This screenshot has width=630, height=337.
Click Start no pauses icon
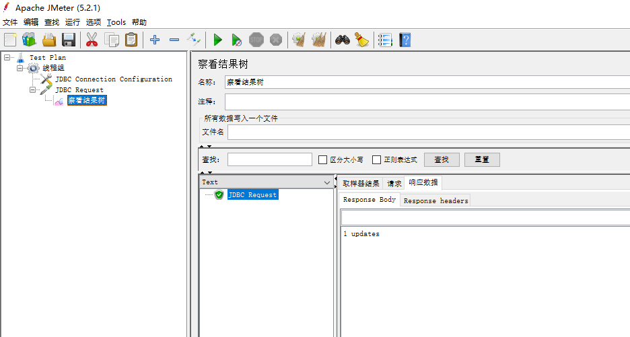click(x=236, y=40)
